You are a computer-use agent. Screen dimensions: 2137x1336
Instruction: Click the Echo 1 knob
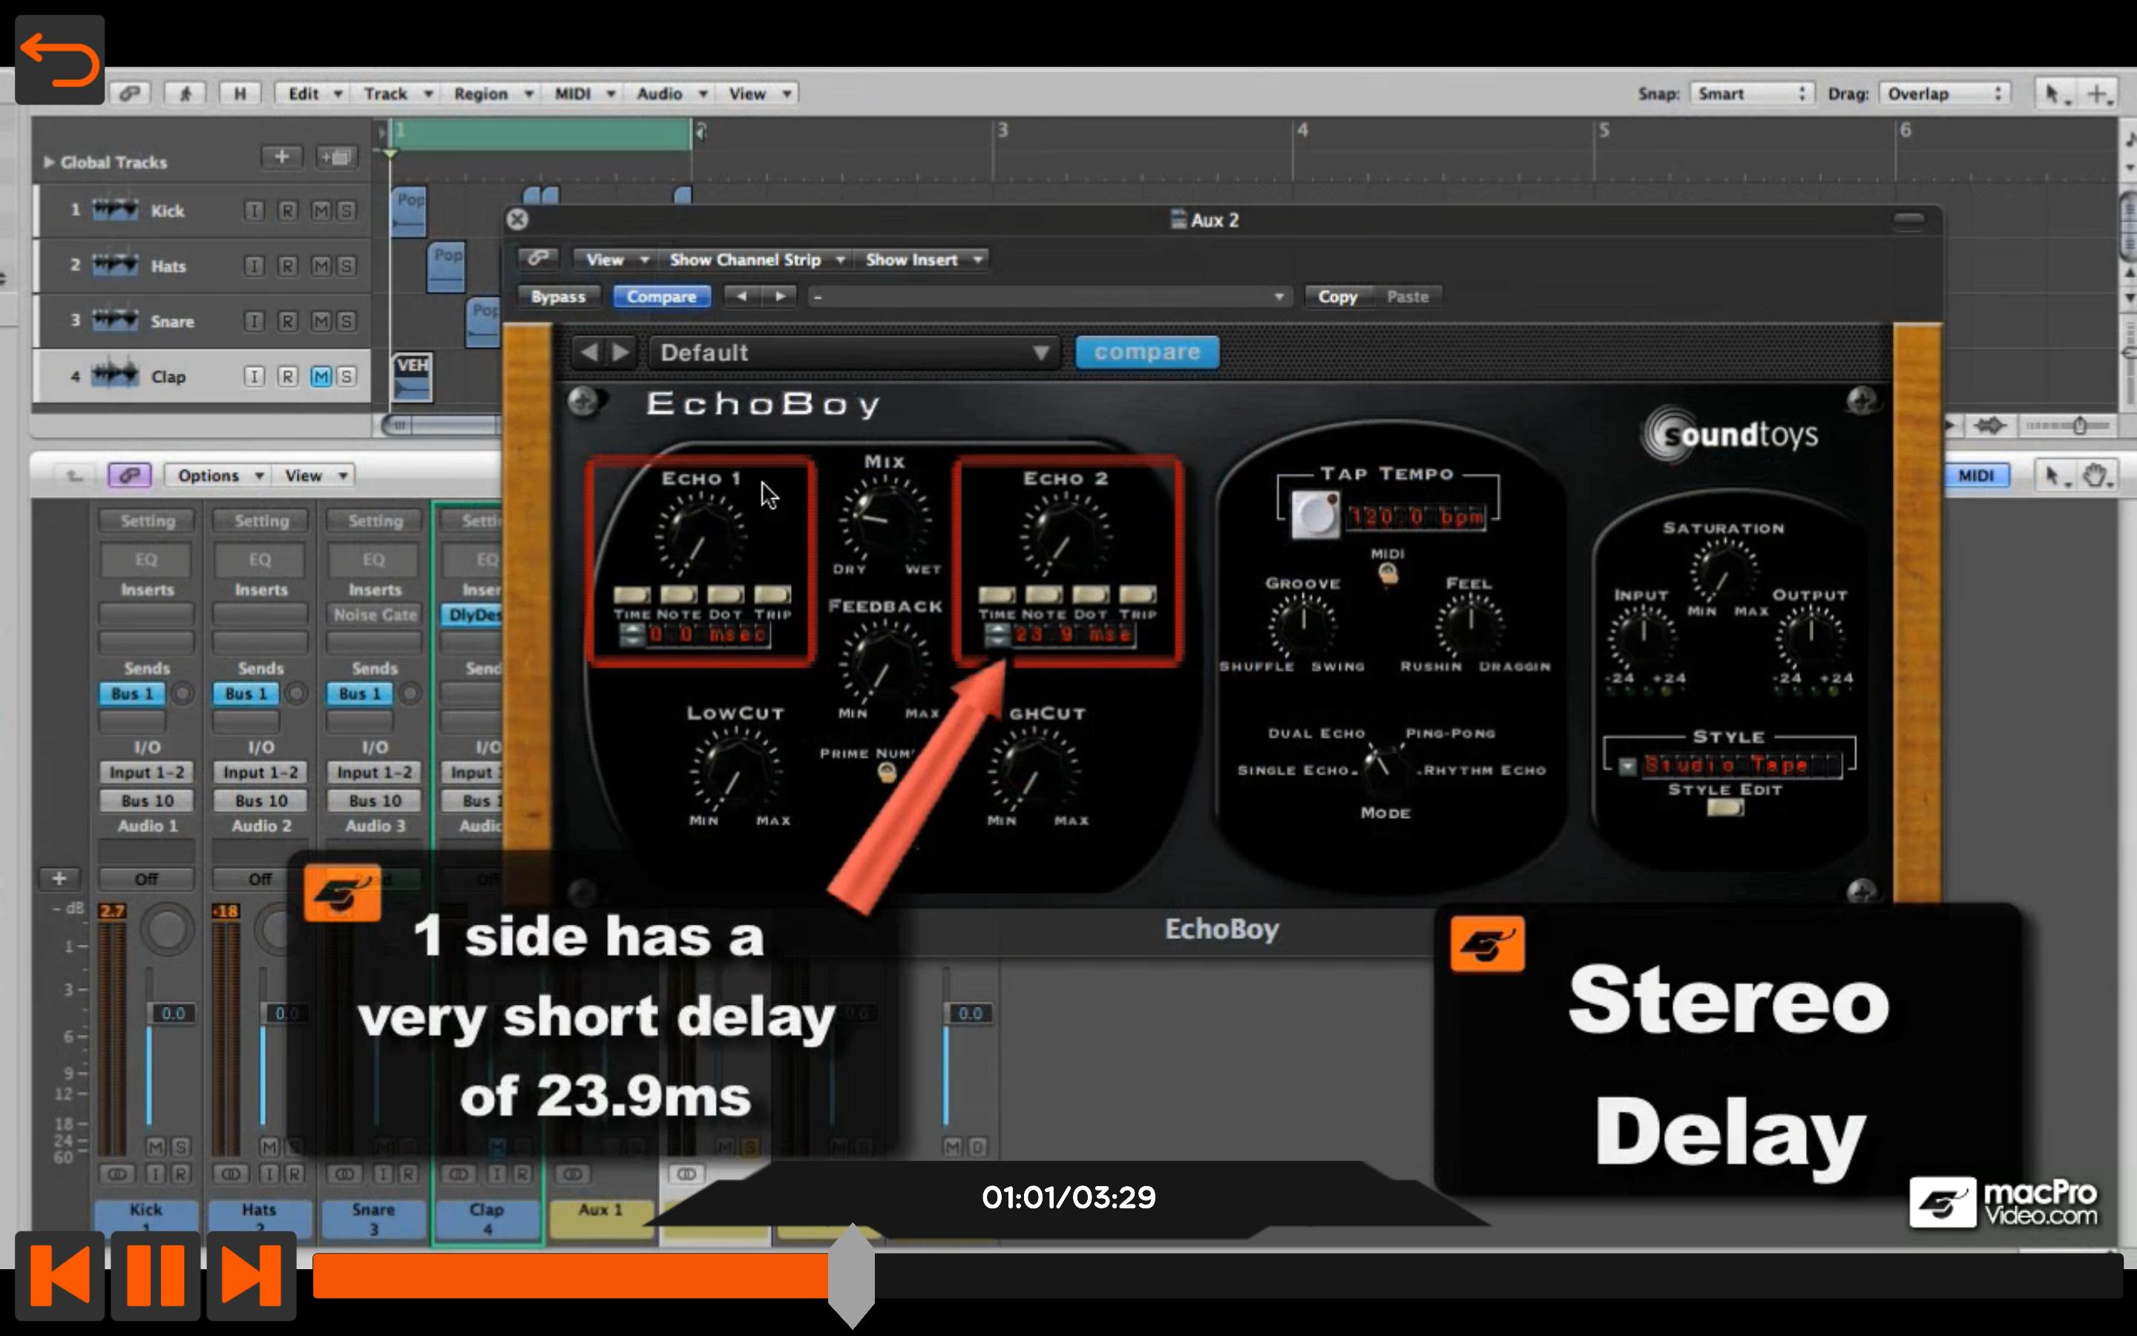pos(700,535)
